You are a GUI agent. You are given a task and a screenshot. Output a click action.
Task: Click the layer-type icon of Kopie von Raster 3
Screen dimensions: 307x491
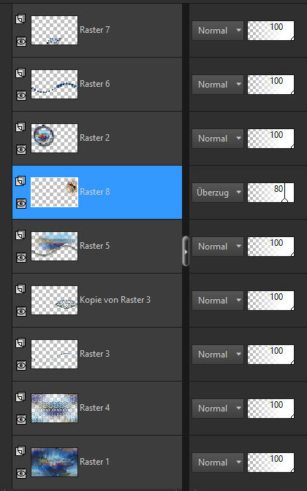click(20, 289)
